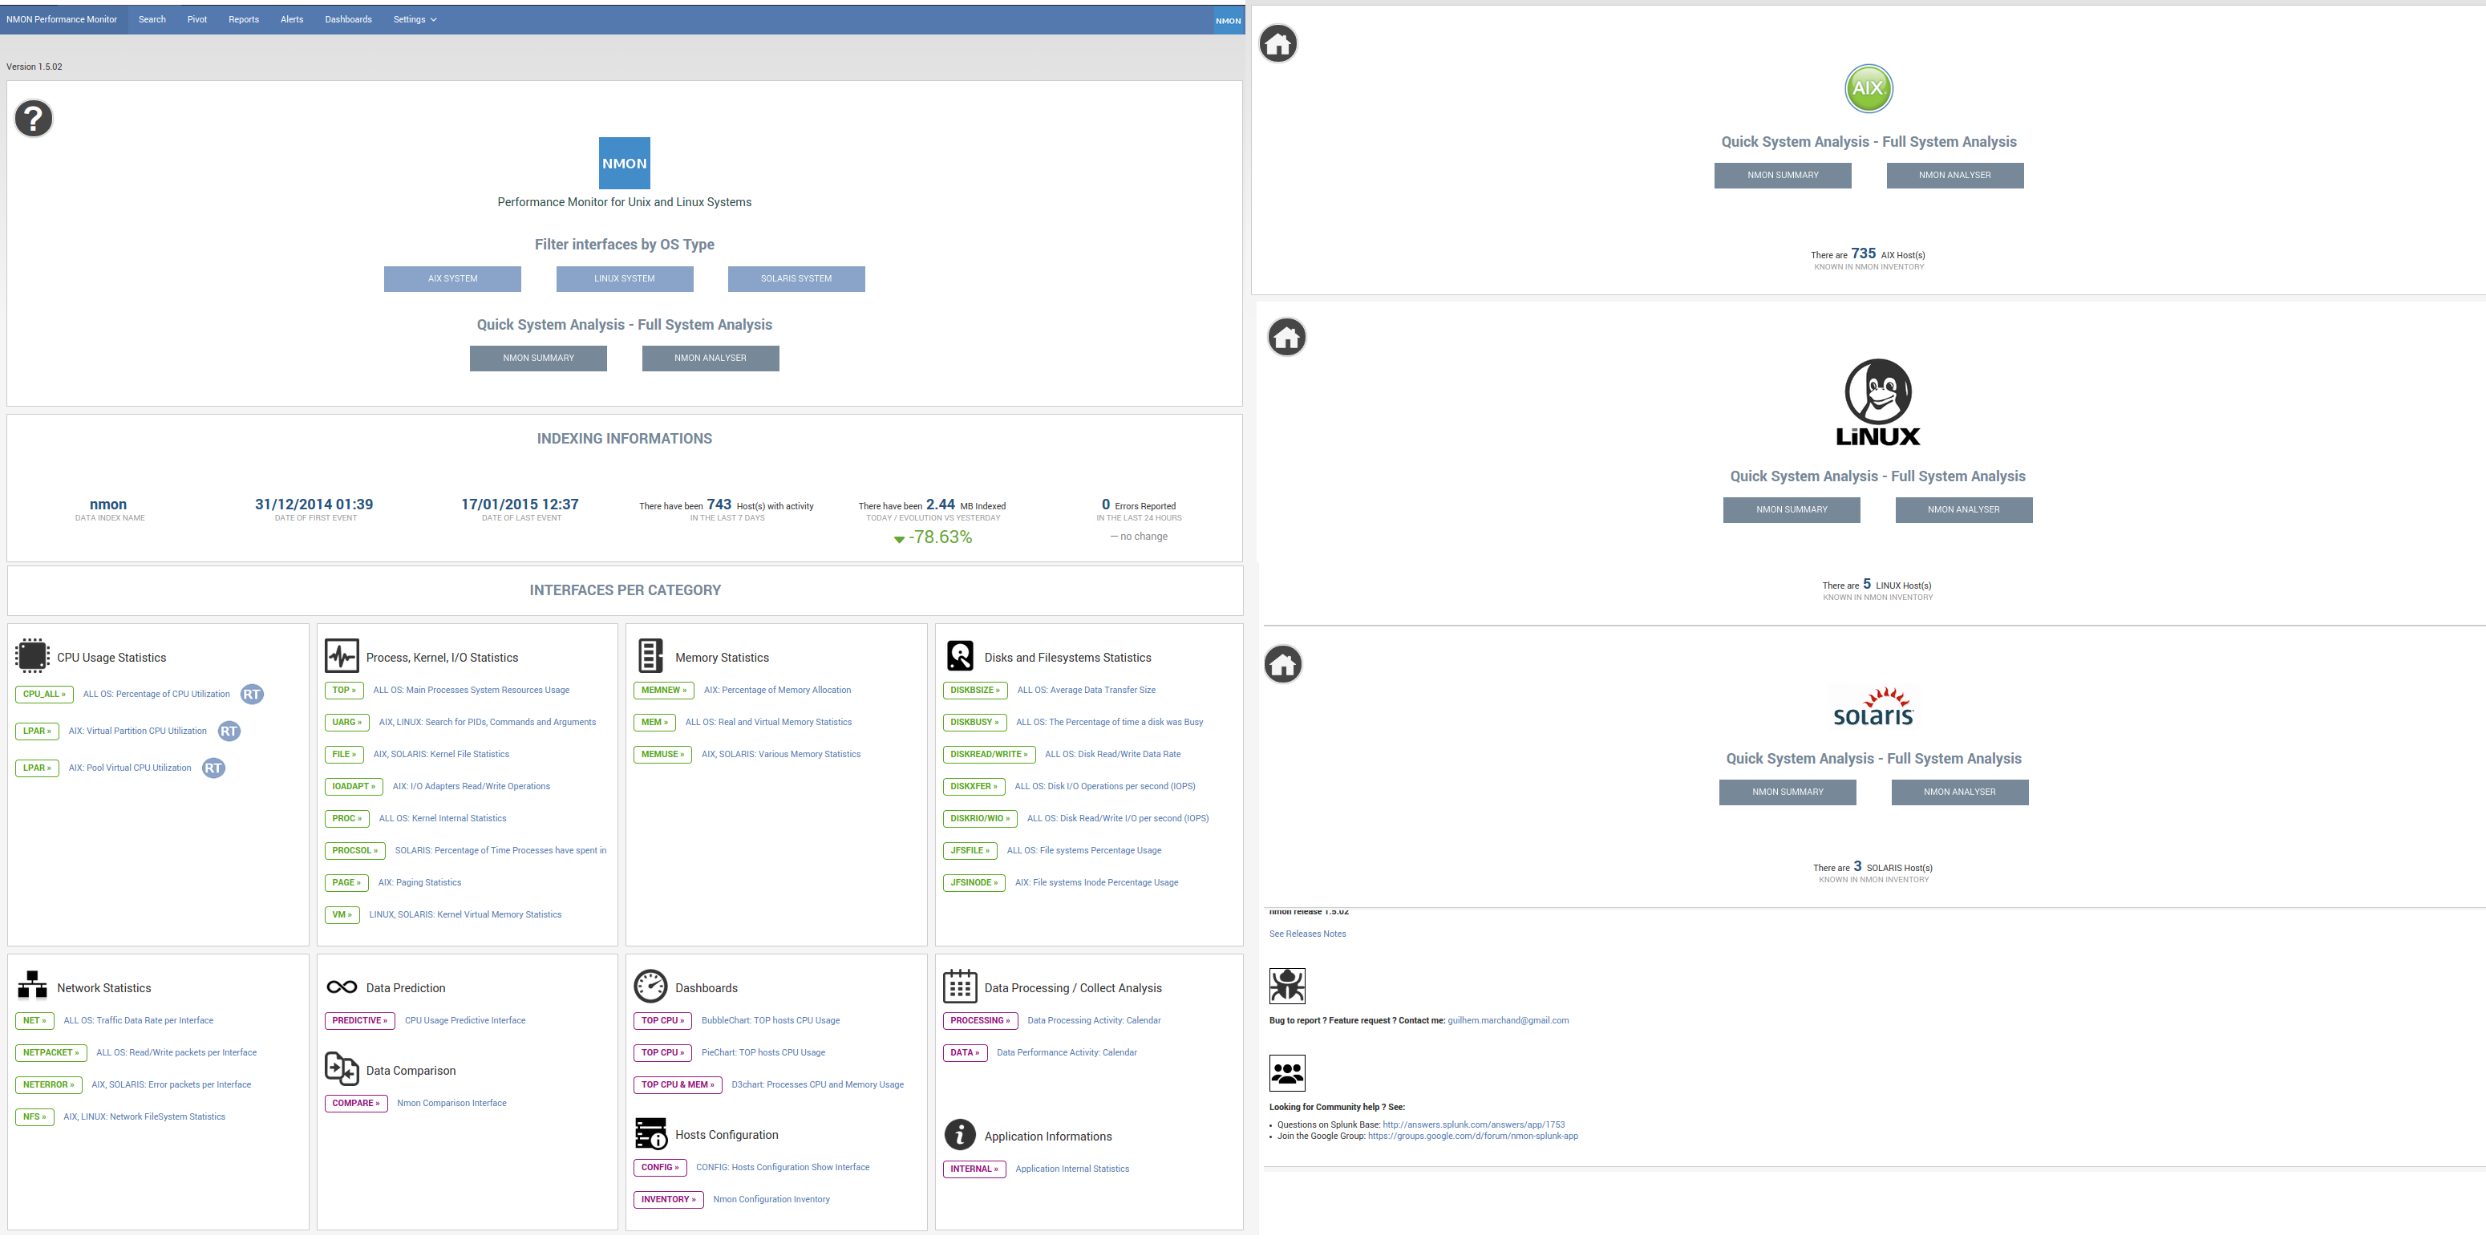Click the gauge icon beside Dashboards
This screenshot has height=1240, width=2486.
(650, 987)
